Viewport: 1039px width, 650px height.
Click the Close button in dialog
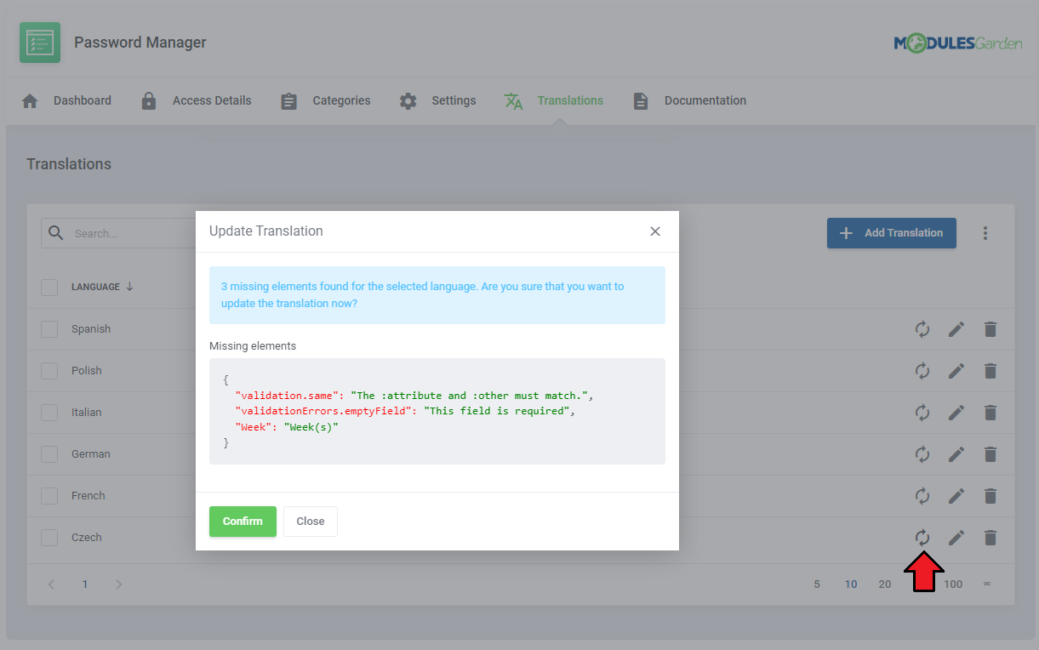pos(311,522)
